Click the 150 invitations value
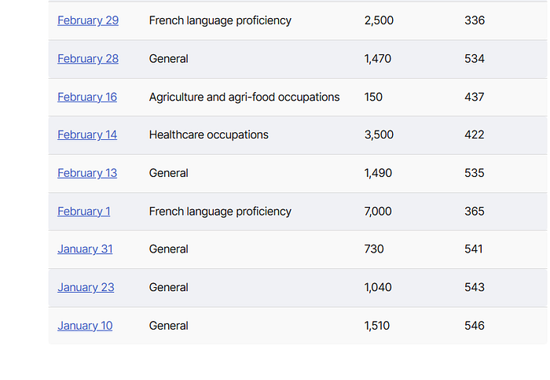Image resolution: width=550 pixels, height=380 pixels. tap(373, 97)
